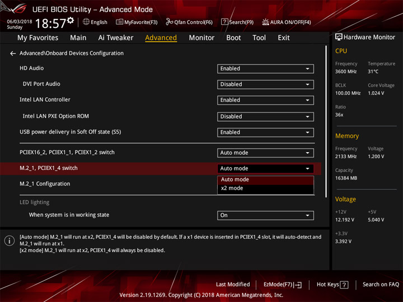Select the HD Audio label

[x=31, y=68]
